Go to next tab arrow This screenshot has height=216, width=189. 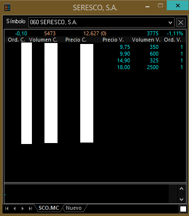pos(23,208)
